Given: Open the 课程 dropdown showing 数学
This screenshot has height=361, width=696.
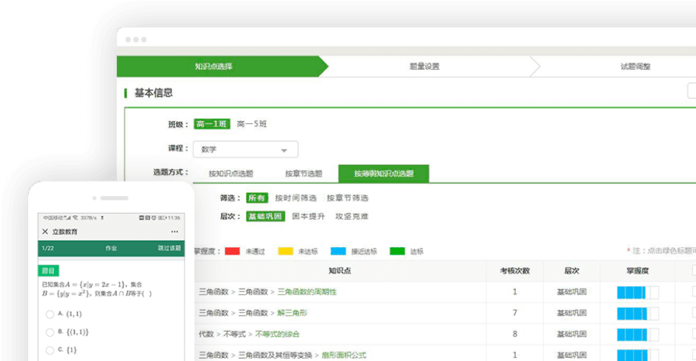Looking at the screenshot, I should [245, 150].
